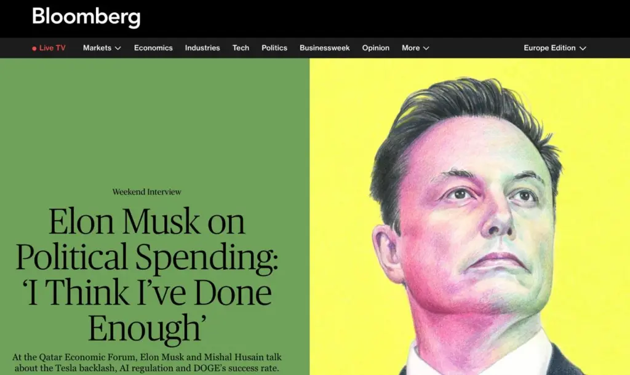630x375 pixels.
Task: Expand the More menu chevron
Action: click(x=426, y=48)
